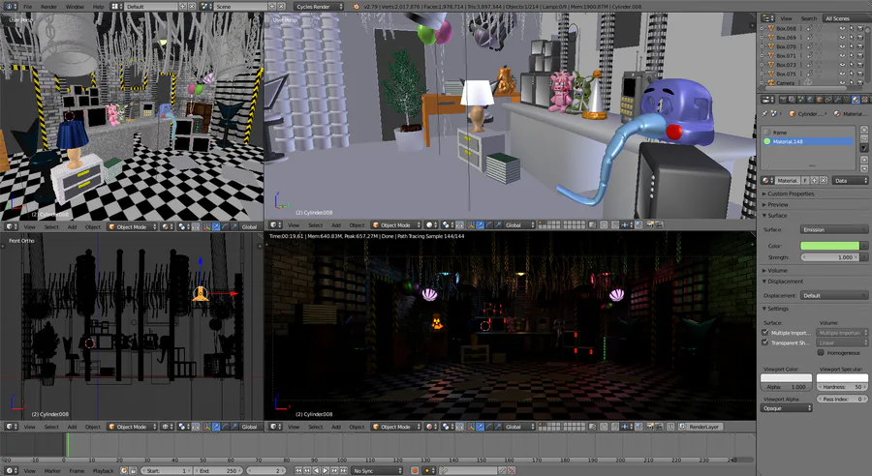Click the screen layout browse icon beside Default
Viewport: 872px width, 476px height.
click(x=117, y=7)
